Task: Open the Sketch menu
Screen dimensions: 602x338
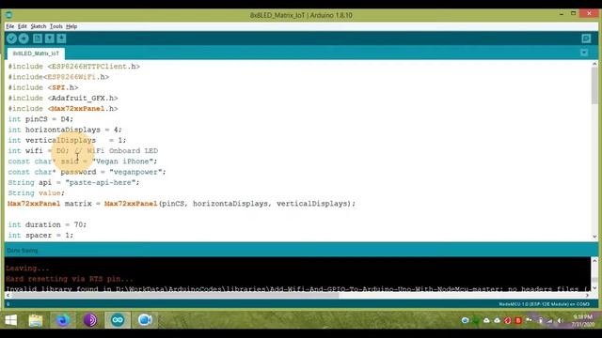Action: (38, 26)
